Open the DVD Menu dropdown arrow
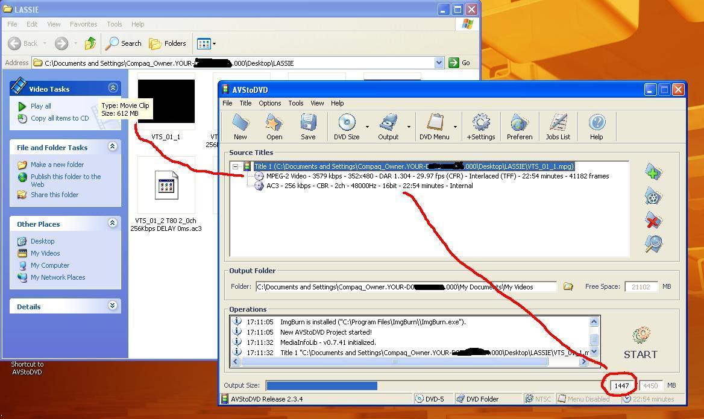Image resolution: width=704 pixels, height=419 pixels. tap(455, 127)
